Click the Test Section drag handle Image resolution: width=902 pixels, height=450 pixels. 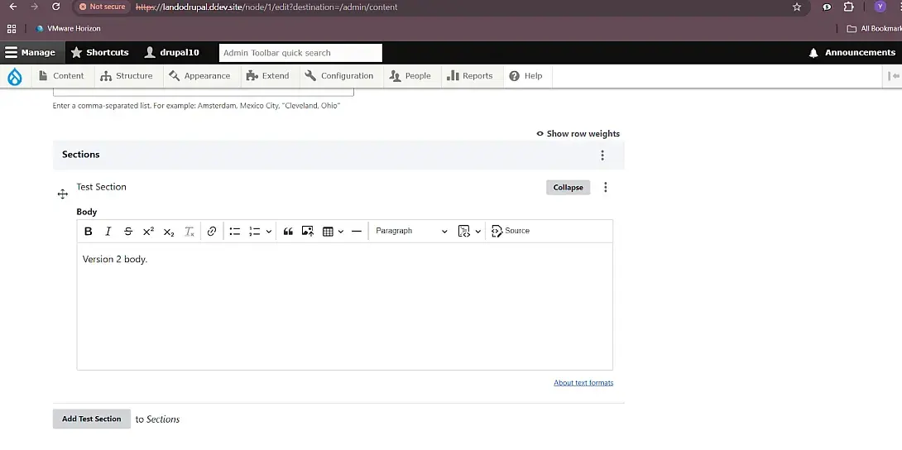pyautogui.click(x=63, y=194)
